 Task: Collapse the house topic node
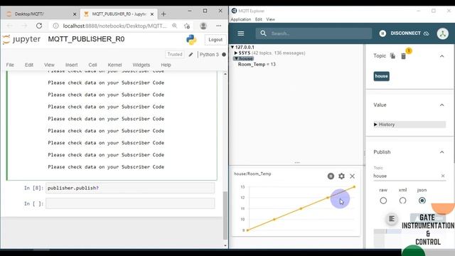click(x=236, y=58)
